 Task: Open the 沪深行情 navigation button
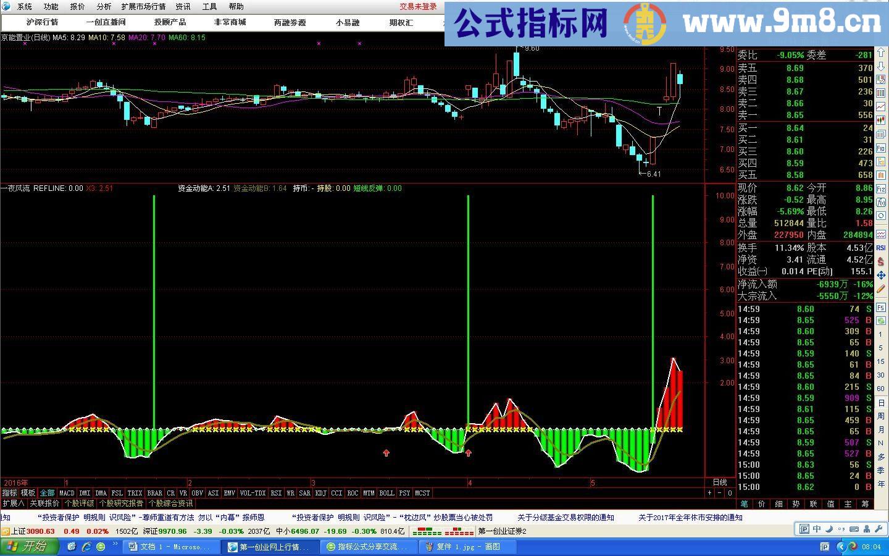click(x=42, y=22)
